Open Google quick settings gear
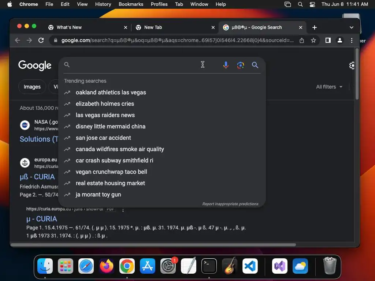Viewport: 375px width, 281px height. 352,65
